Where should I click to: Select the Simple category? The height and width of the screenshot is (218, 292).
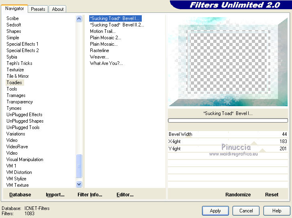[x=13, y=38]
